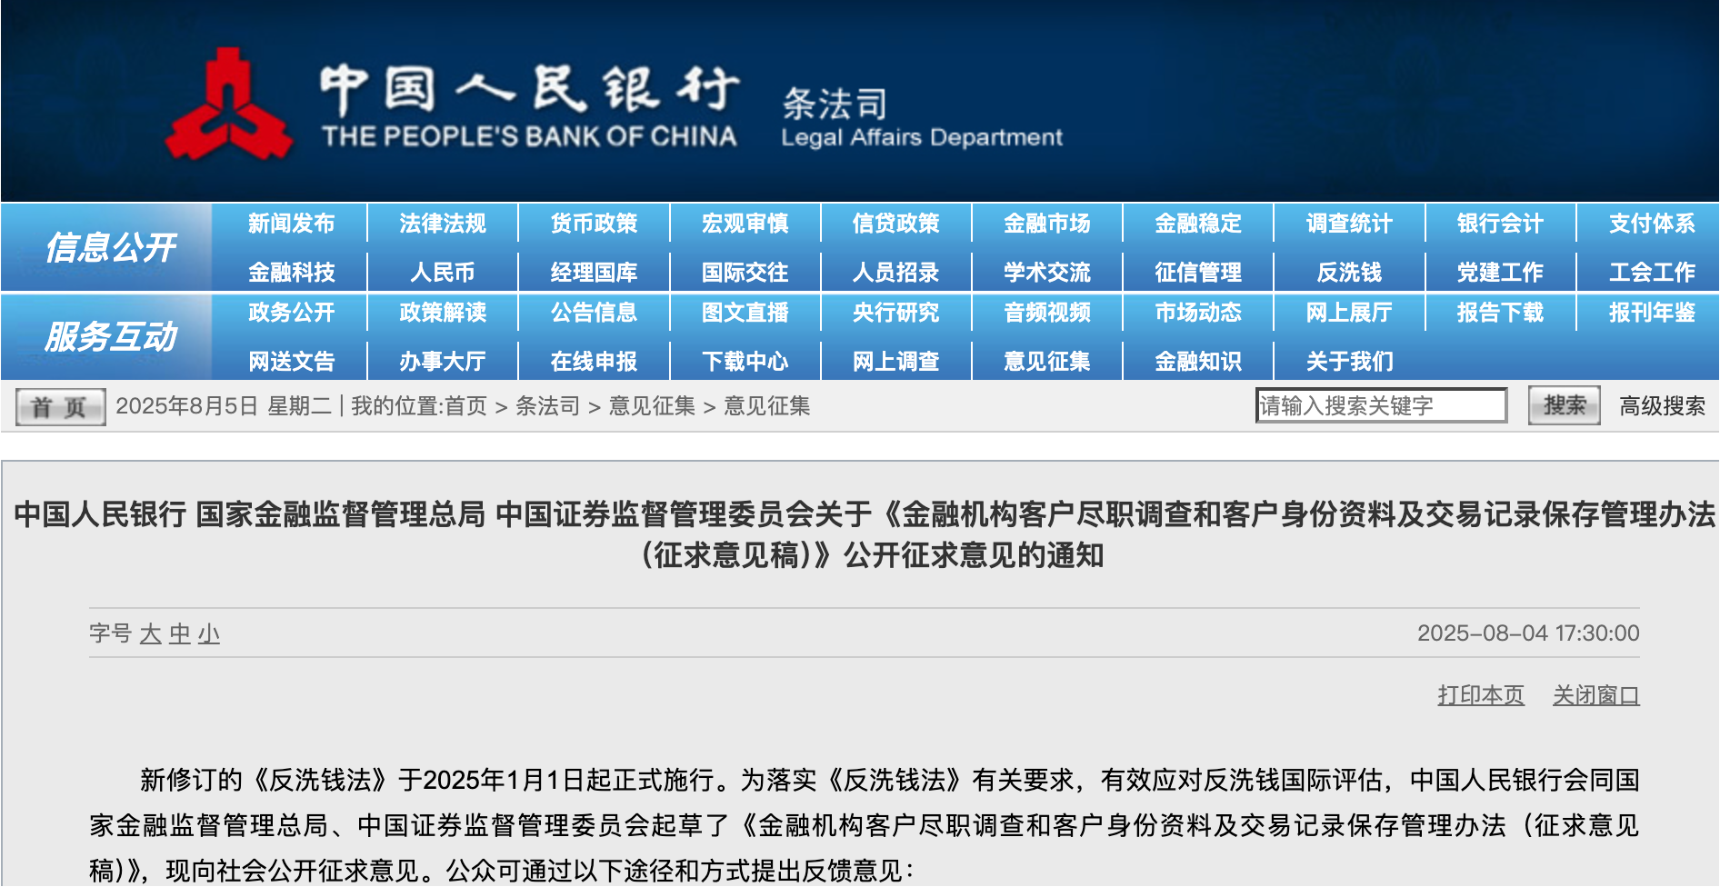Open 国际交往 section
The height and width of the screenshot is (887, 1720).
pyautogui.click(x=745, y=272)
